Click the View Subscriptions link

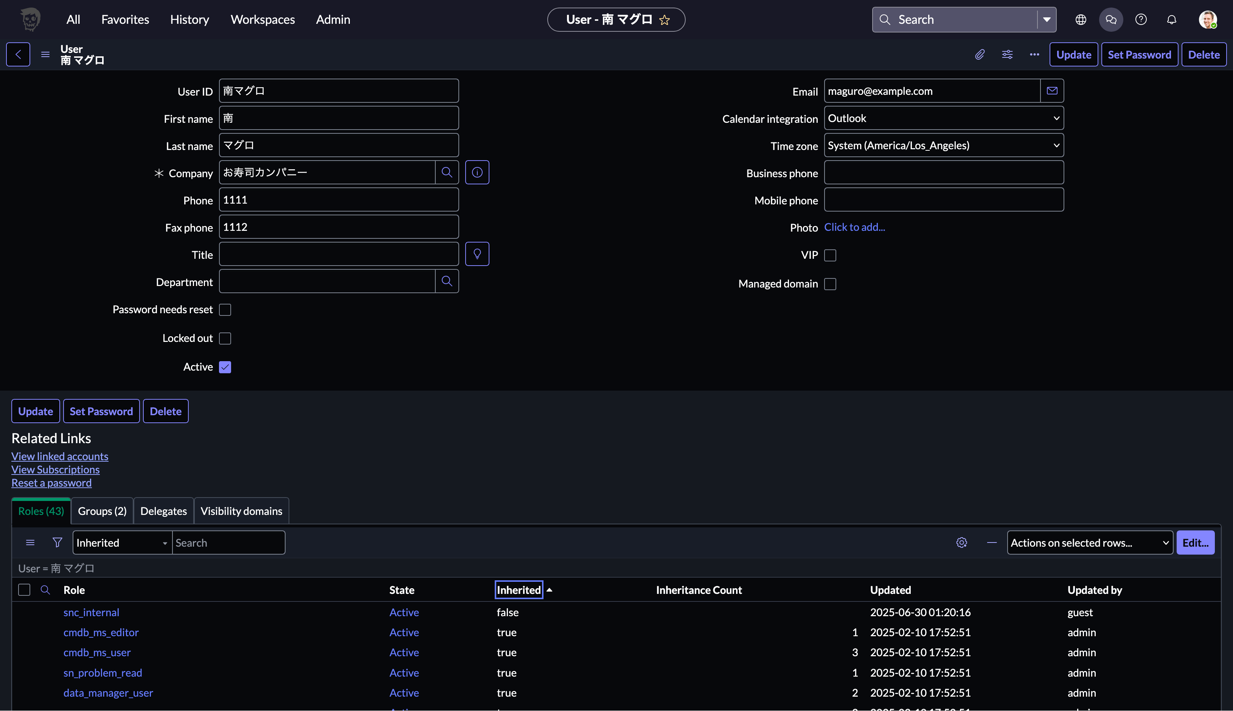(x=55, y=469)
